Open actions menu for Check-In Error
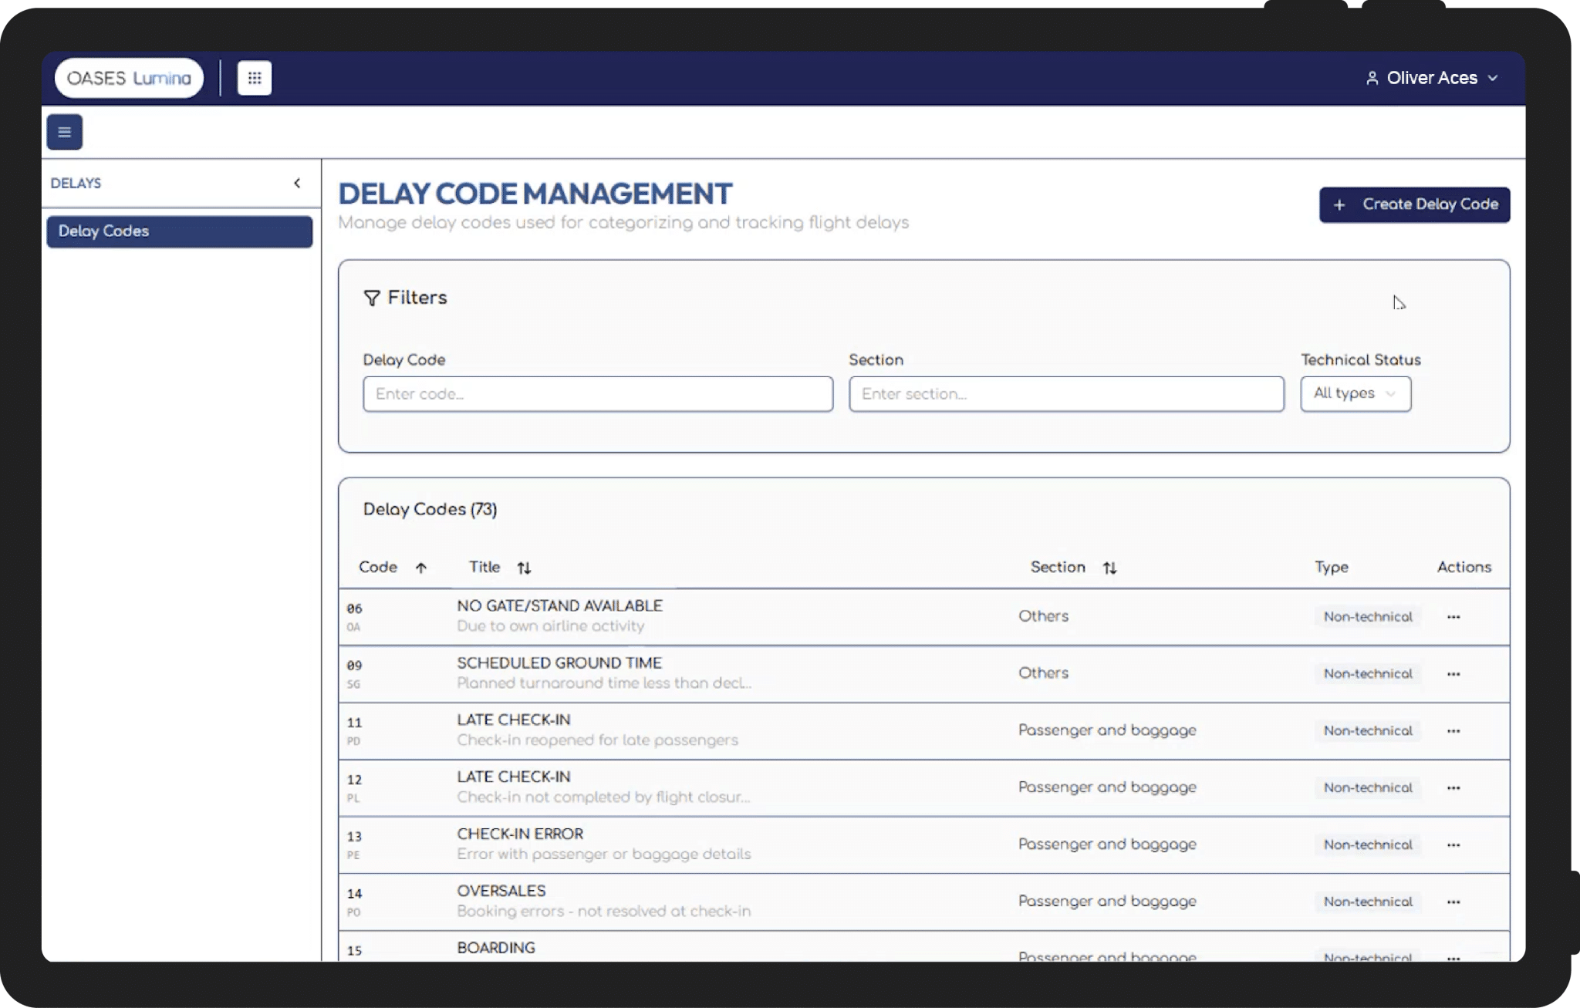 coord(1453,845)
